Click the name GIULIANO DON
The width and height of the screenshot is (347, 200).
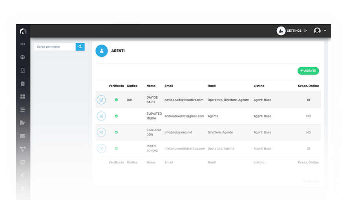click(153, 132)
